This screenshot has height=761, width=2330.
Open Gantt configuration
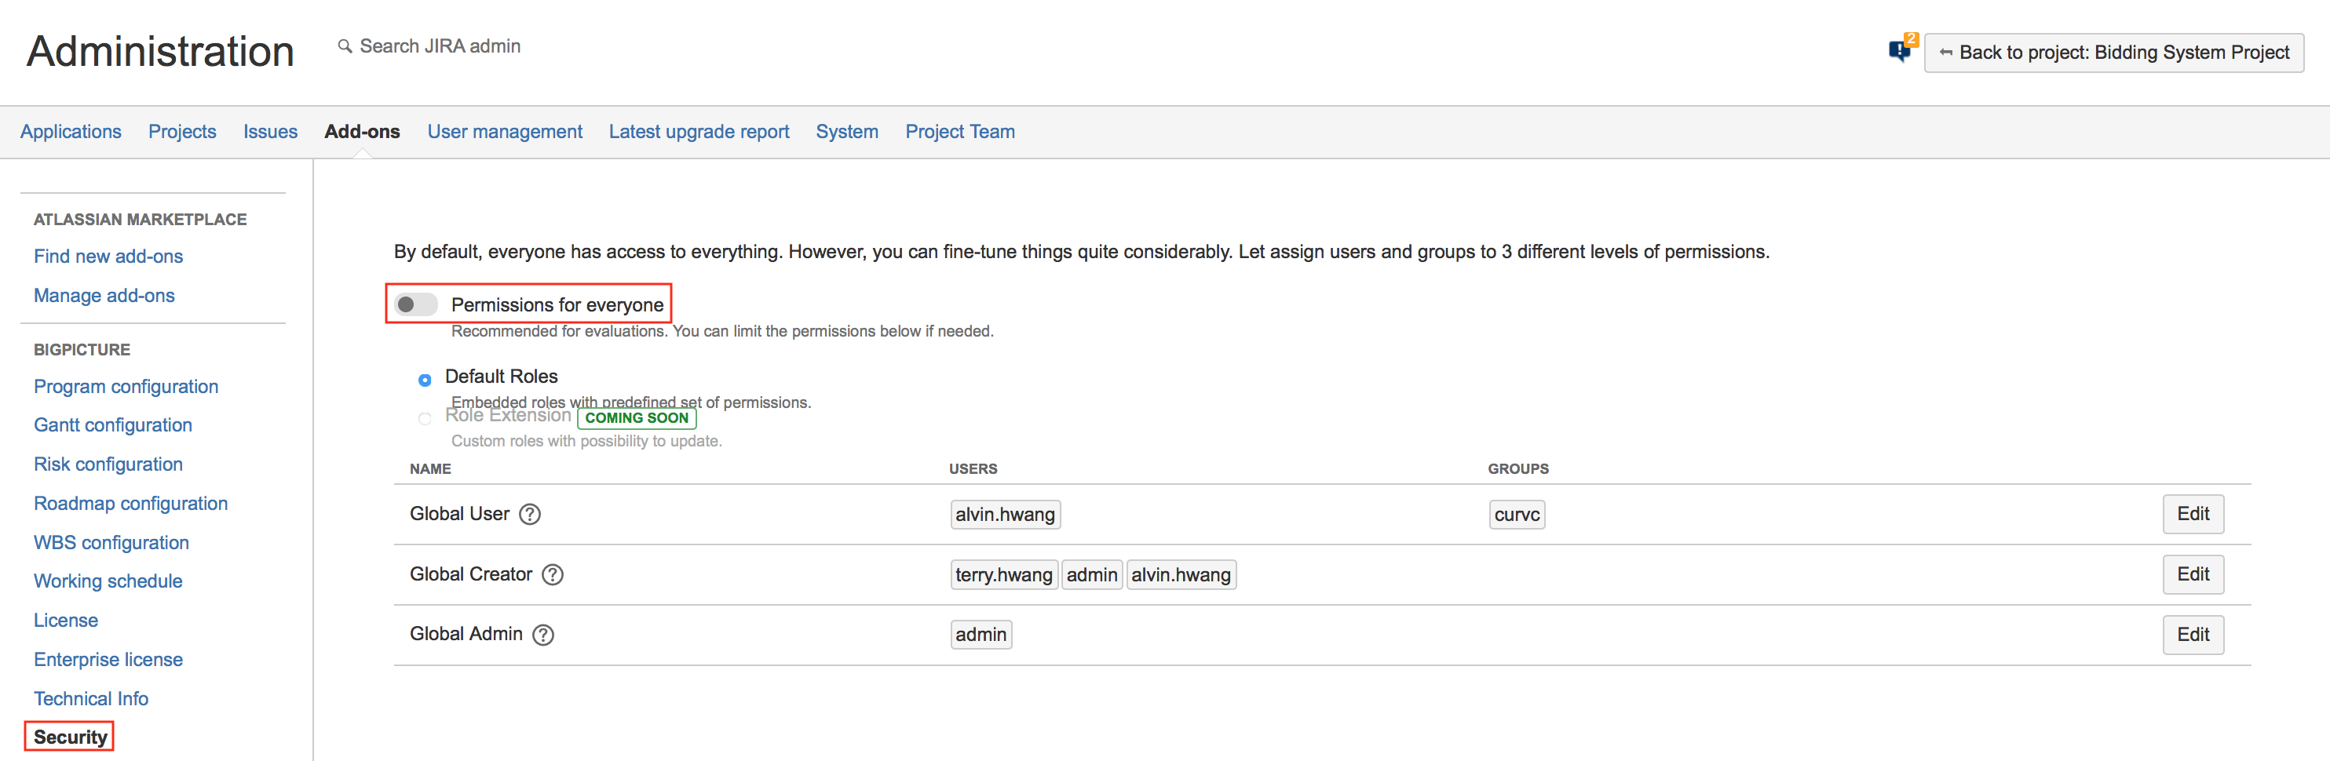click(113, 426)
